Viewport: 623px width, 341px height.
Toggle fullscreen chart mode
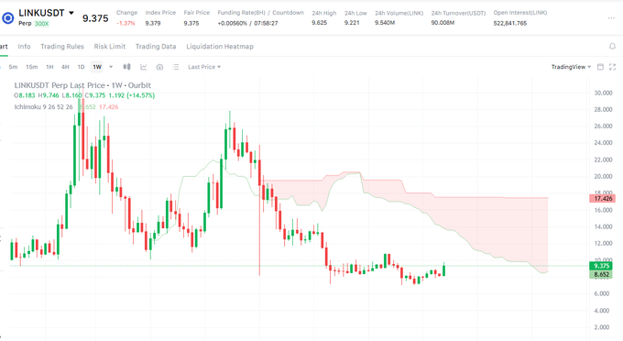(x=612, y=67)
